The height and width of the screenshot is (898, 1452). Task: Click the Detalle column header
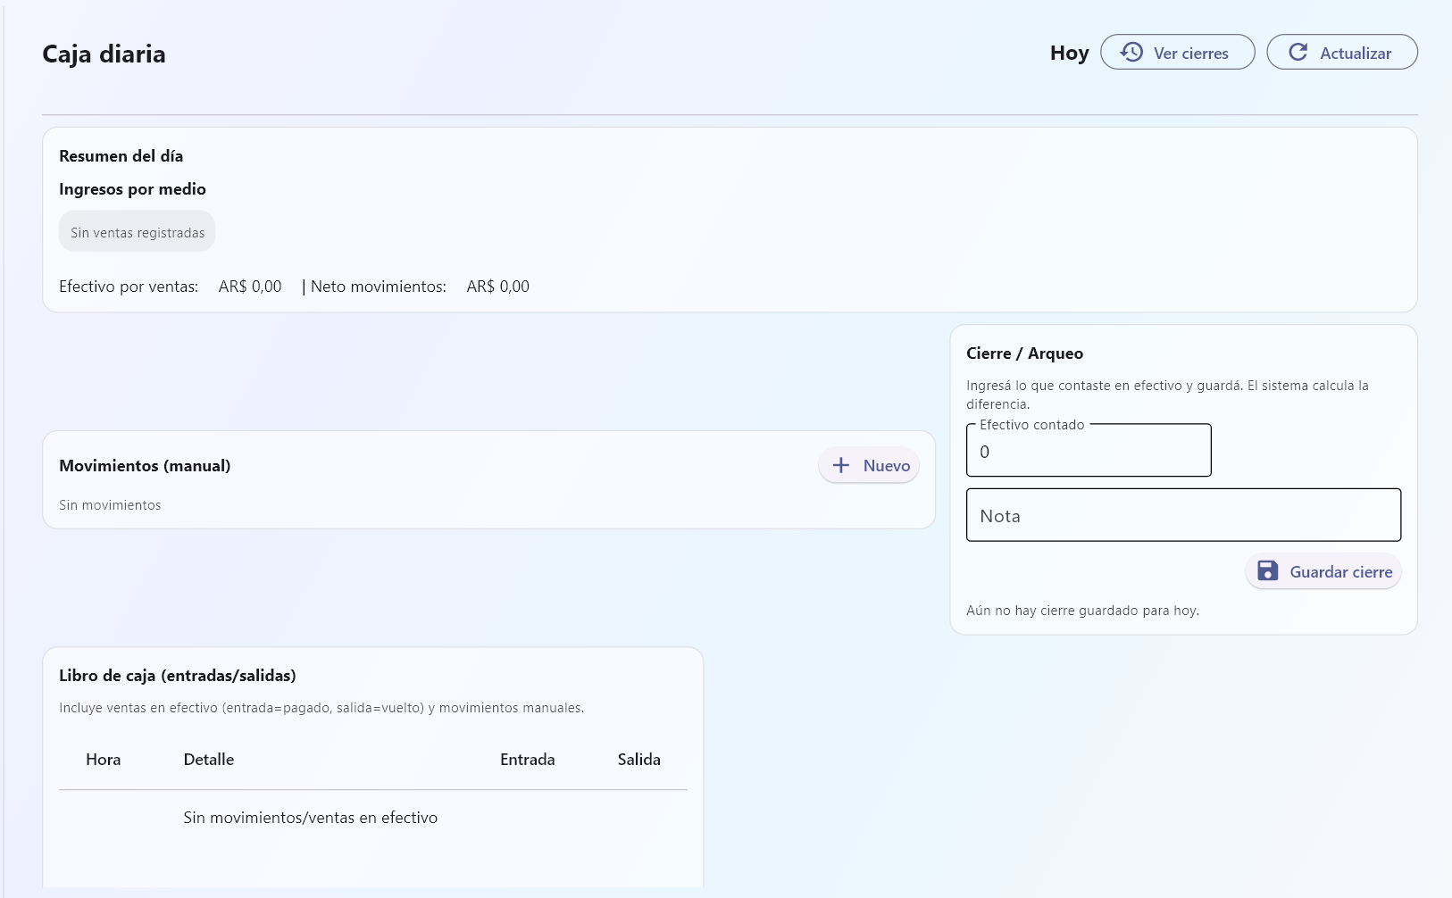(x=209, y=760)
